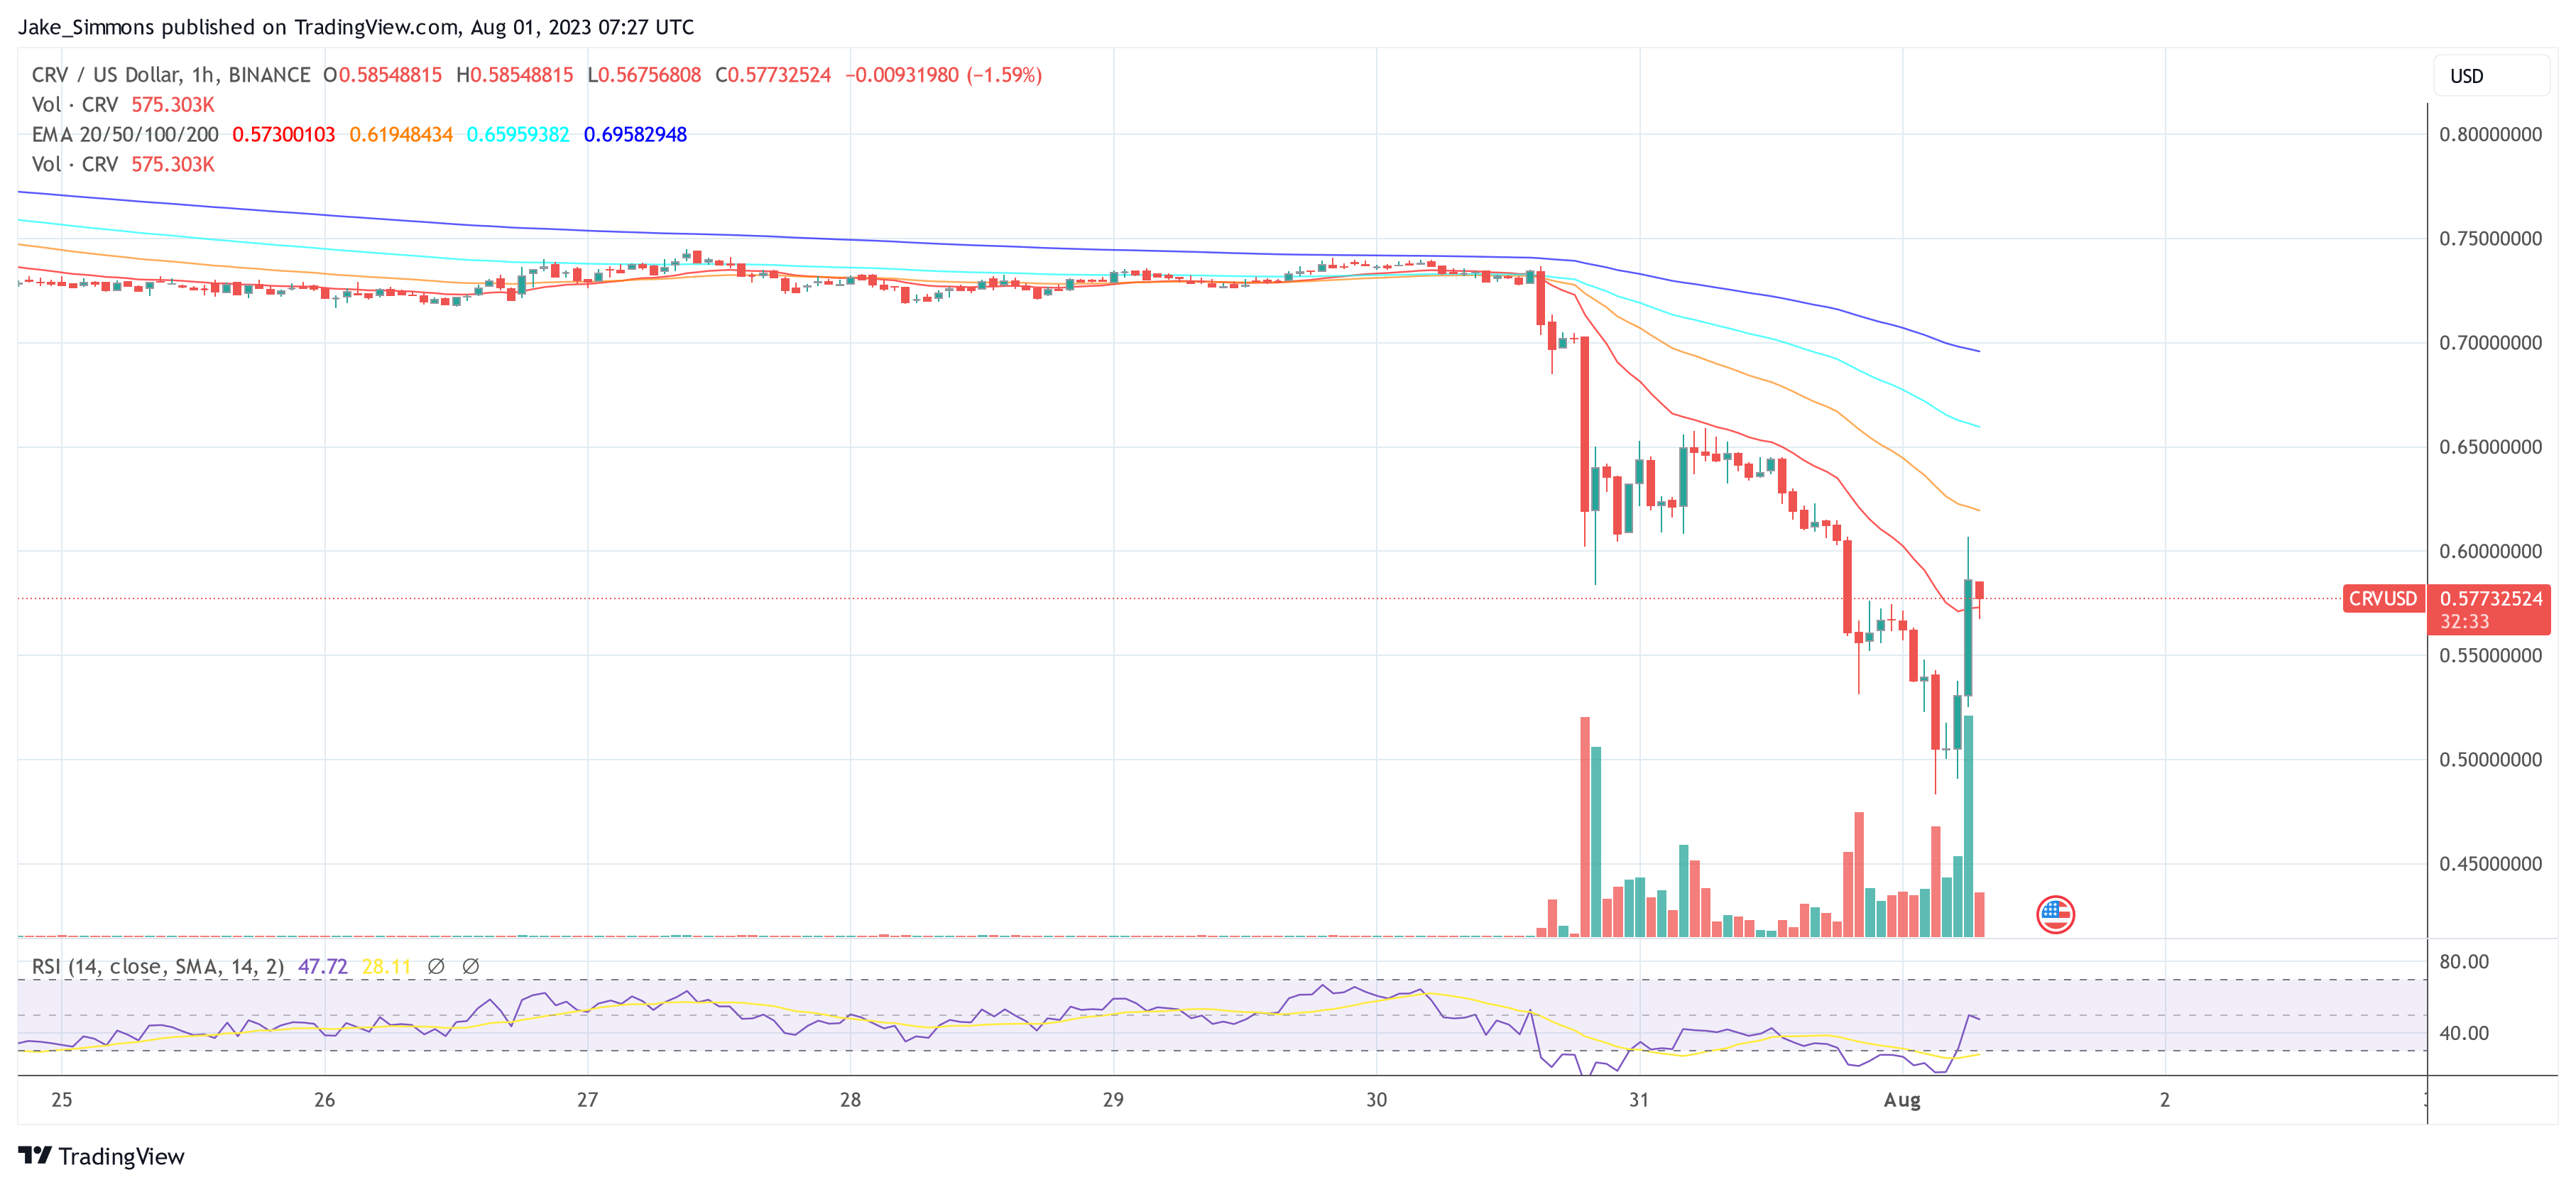This screenshot has width=2576, height=1187.
Task: Click the cyan EMA value 0.65959382
Action: 518,134
